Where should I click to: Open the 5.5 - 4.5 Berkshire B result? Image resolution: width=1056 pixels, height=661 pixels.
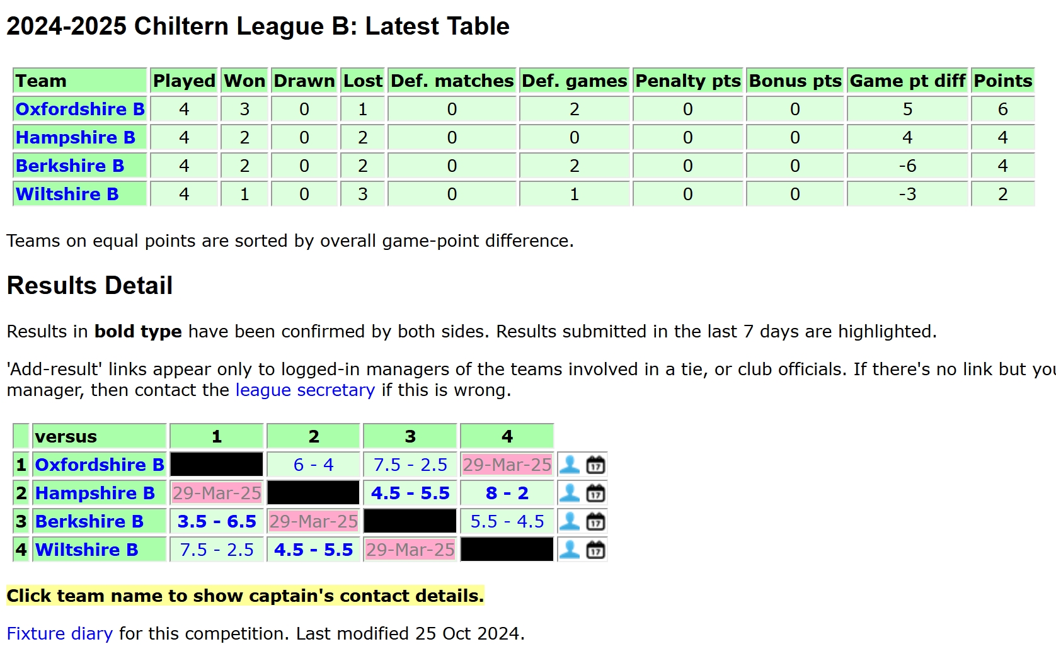tap(507, 521)
